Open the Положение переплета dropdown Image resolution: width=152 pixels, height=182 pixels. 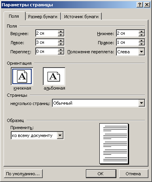[142, 52]
